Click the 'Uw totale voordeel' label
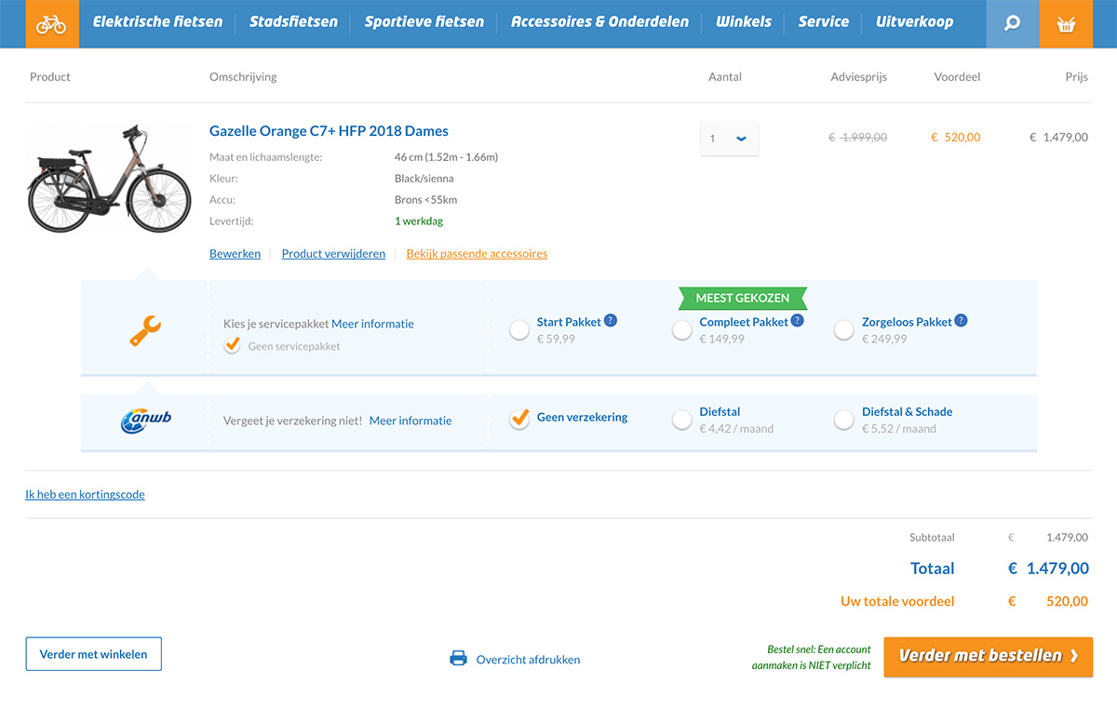 897,601
